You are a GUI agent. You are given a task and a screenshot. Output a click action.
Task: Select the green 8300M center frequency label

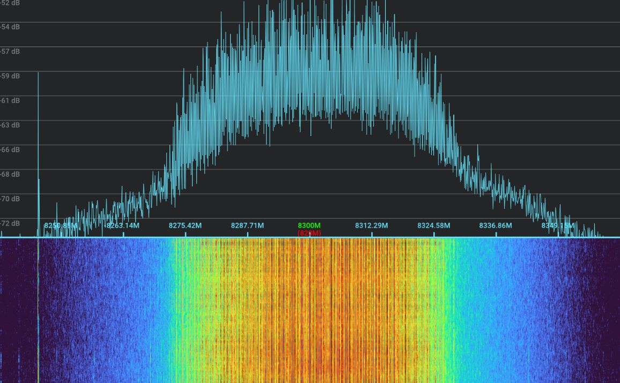pos(309,226)
